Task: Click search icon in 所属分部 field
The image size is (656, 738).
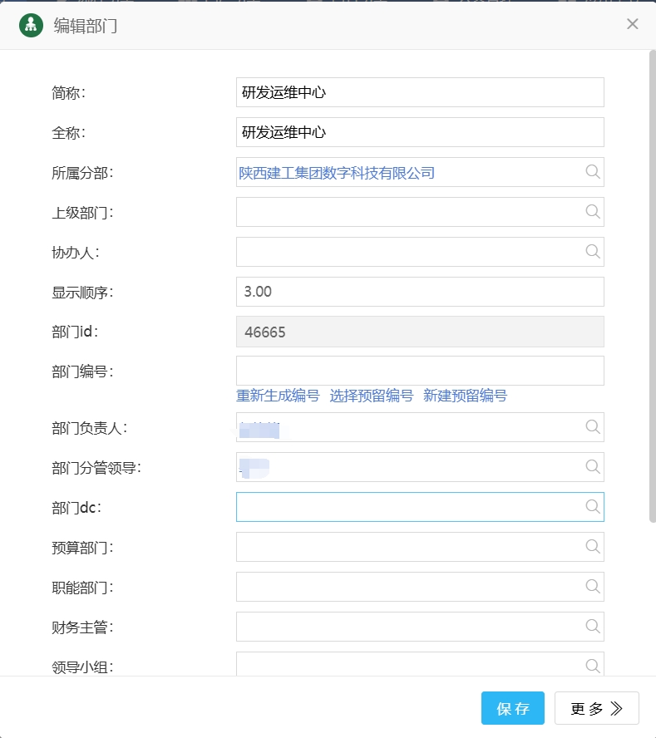Action: (x=592, y=172)
